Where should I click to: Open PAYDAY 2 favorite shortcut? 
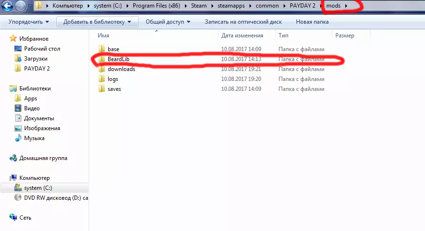point(37,69)
